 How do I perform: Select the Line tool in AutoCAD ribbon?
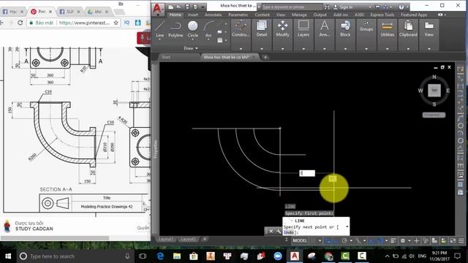159,29
